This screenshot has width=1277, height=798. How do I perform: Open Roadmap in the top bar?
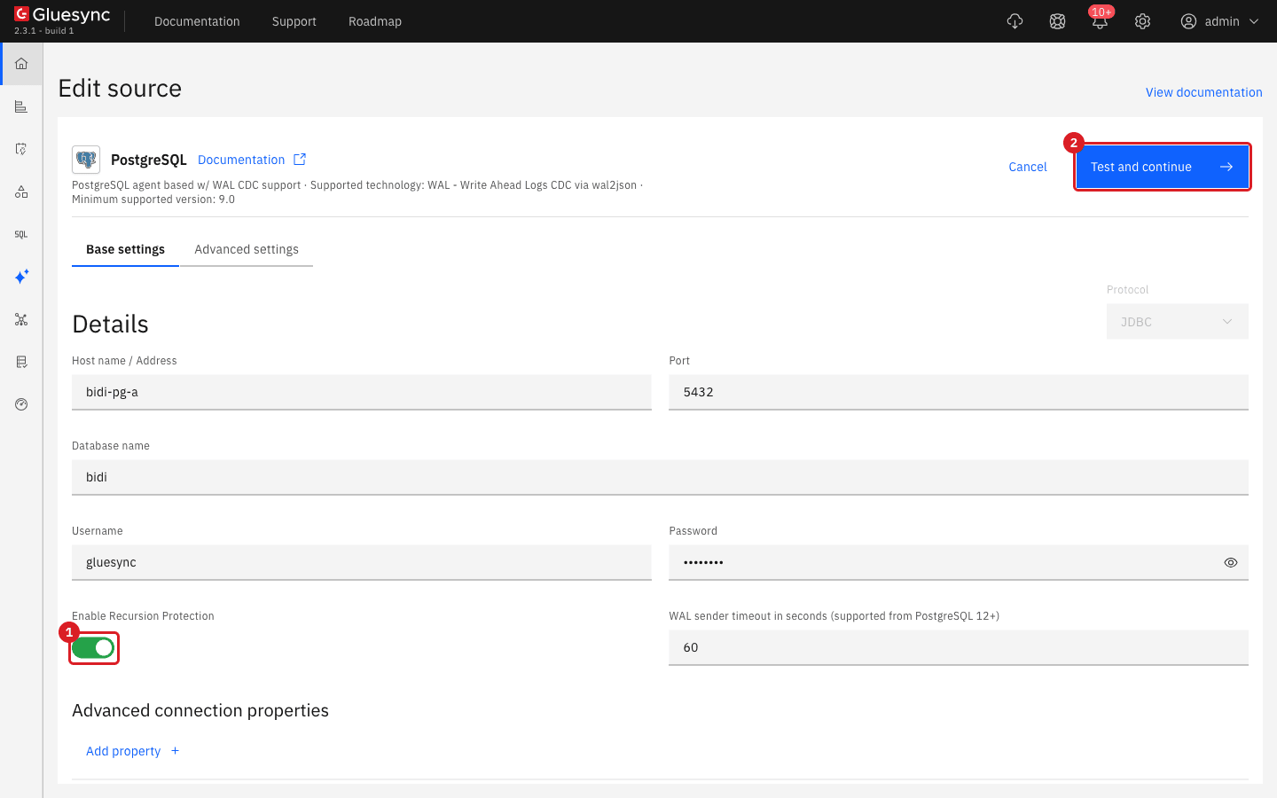(x=375, y=21)
